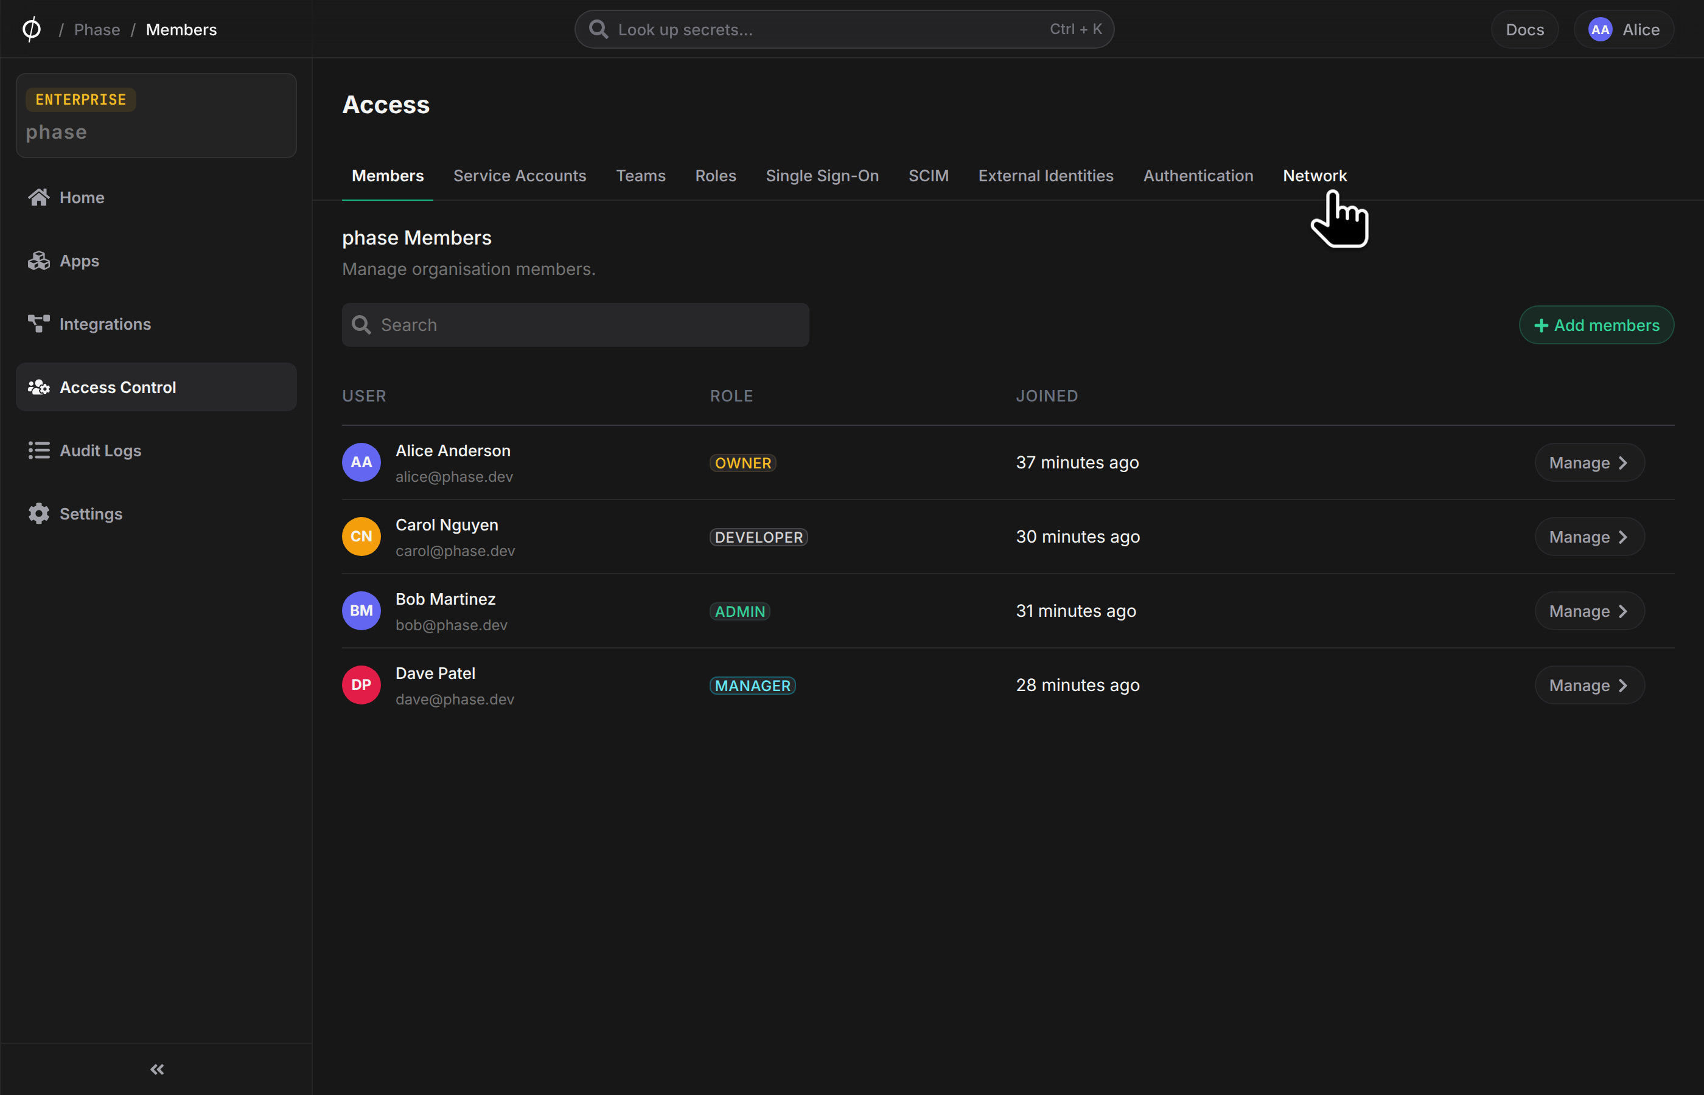Open Apps from the sidebar
The image size is (1704, 1095).
coord(156,261)
